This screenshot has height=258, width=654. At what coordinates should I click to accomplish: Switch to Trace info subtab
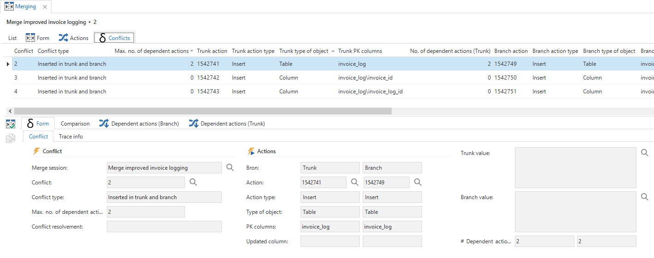71,137
